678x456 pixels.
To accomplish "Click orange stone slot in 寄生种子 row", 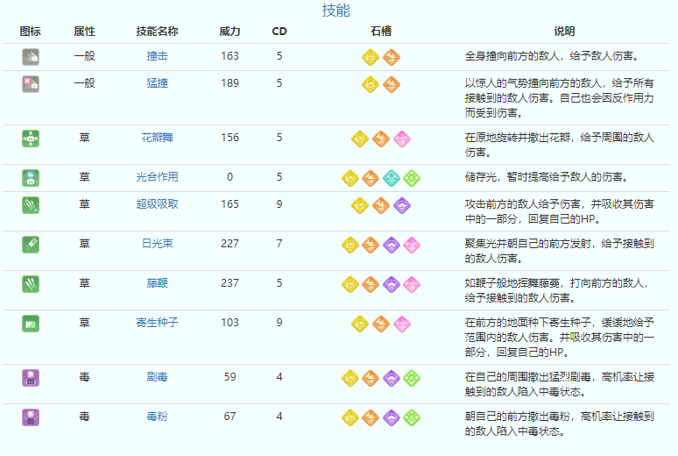I will pos(381,324).
